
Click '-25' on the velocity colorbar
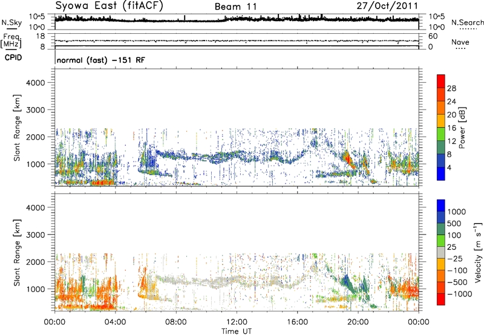(x=456, y=258)
